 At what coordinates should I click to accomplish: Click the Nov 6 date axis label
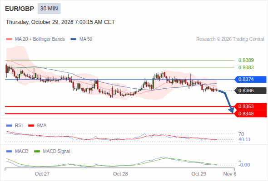point(230,174)
